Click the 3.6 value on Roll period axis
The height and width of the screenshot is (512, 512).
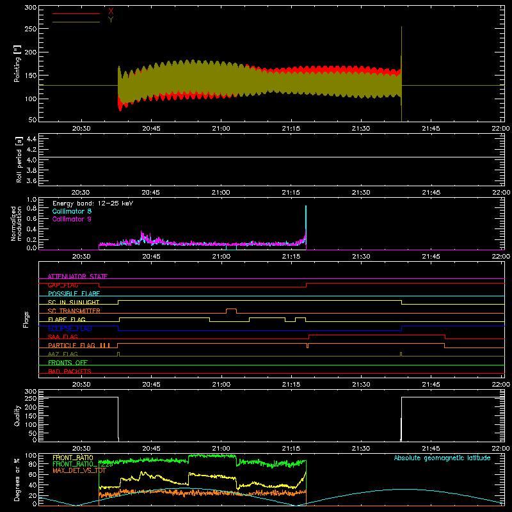point(31,181)
